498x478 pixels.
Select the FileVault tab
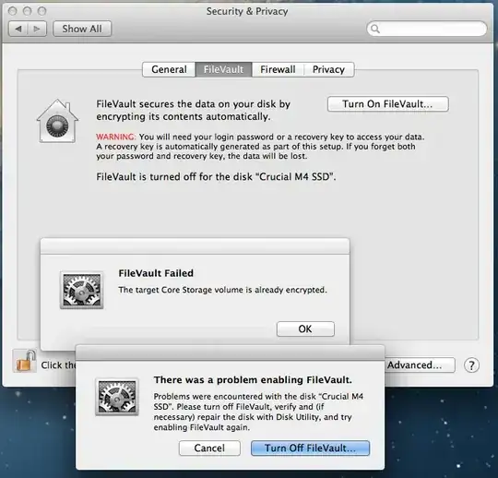223,69
